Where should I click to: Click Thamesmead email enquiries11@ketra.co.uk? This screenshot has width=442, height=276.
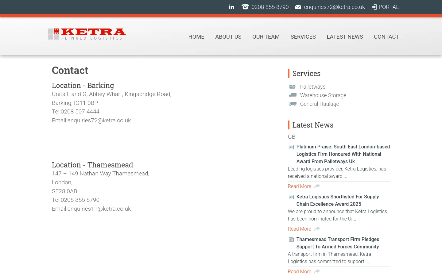99,209
